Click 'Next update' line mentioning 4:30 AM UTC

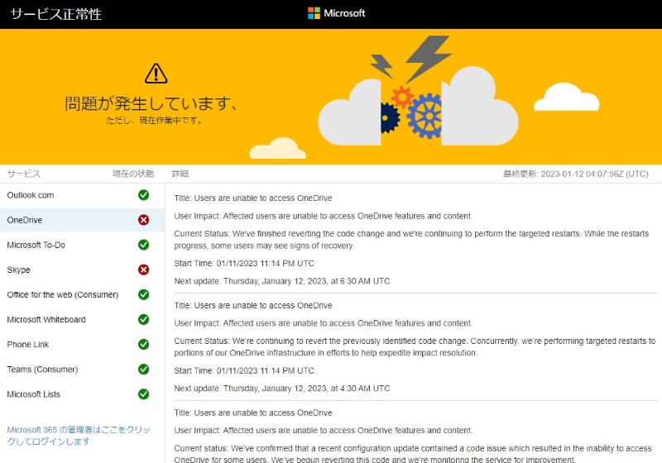pyautogui.click(x=282, y=389)
